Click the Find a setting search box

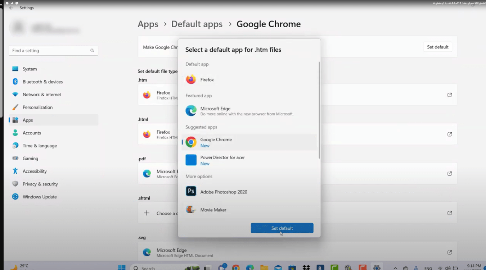(53, 51)
